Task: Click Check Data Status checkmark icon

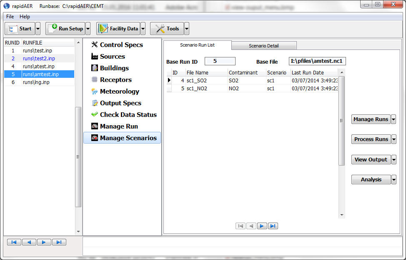Action: point(94,115)
